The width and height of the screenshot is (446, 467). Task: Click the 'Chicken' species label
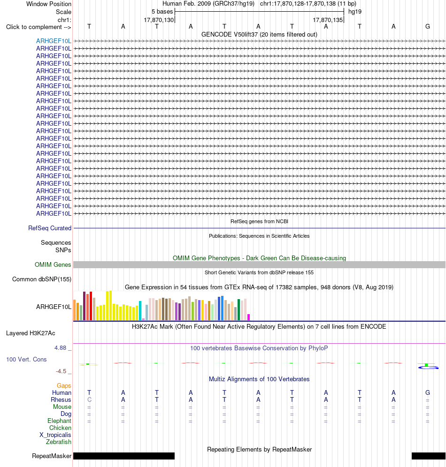click(60, 428)
